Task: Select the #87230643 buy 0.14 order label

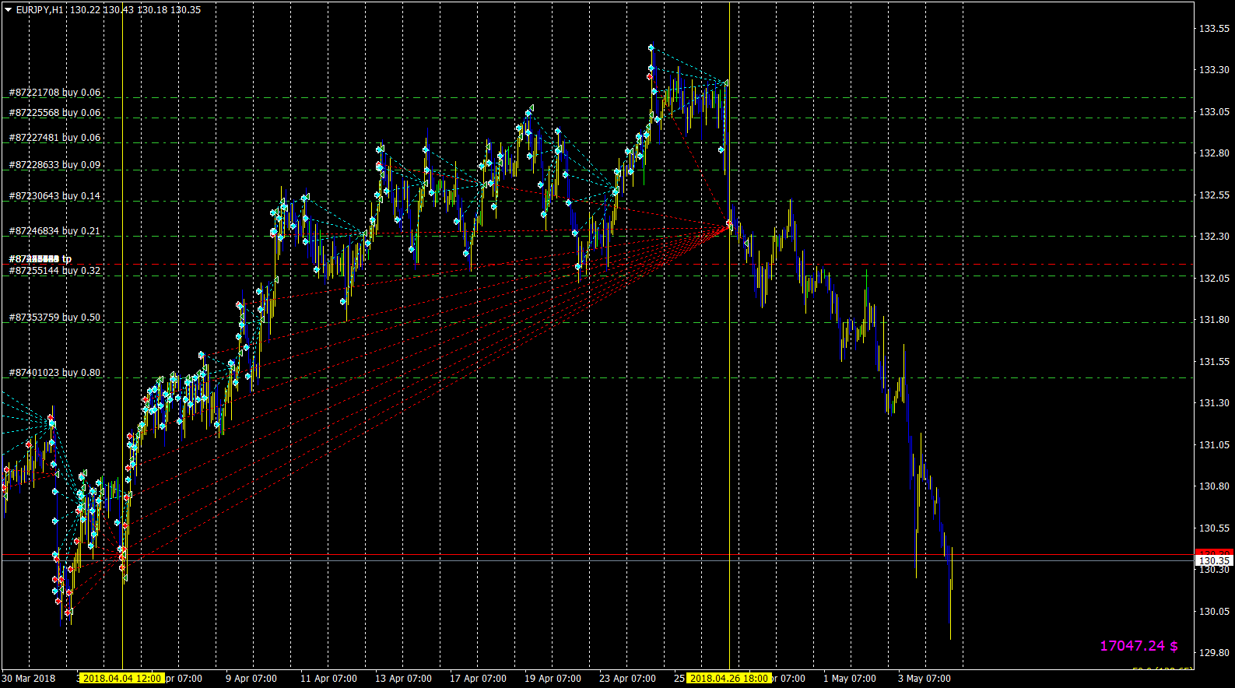Action: pos(54,196)
